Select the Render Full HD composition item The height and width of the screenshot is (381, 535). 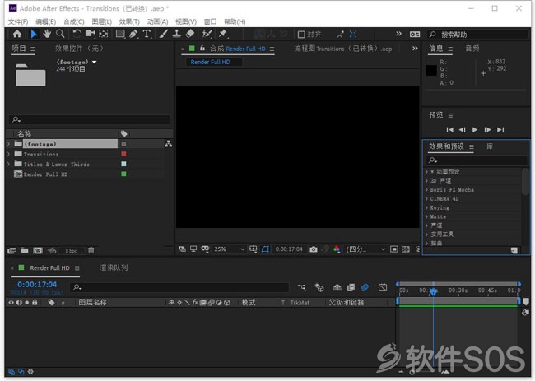[45, 174]
